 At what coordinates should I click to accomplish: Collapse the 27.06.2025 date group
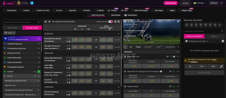pos(119,87)
